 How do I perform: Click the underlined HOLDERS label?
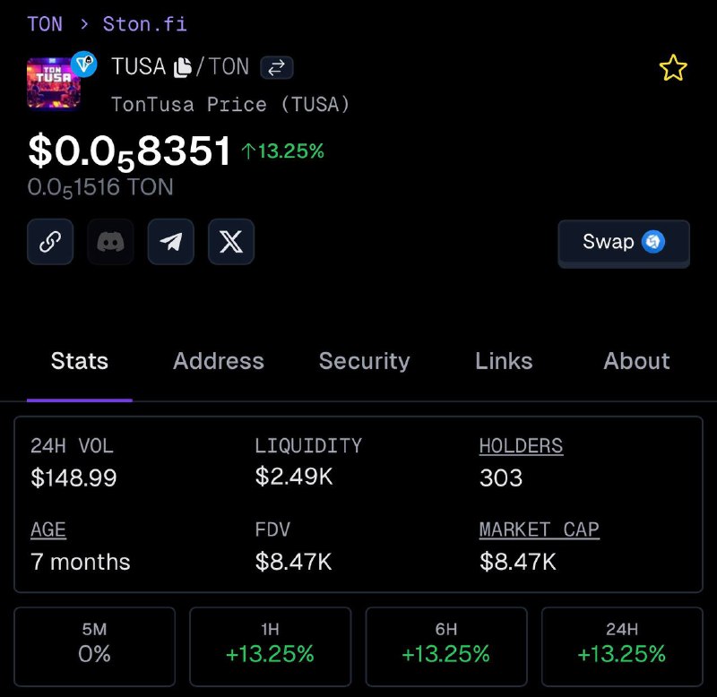tap(521, 446)
